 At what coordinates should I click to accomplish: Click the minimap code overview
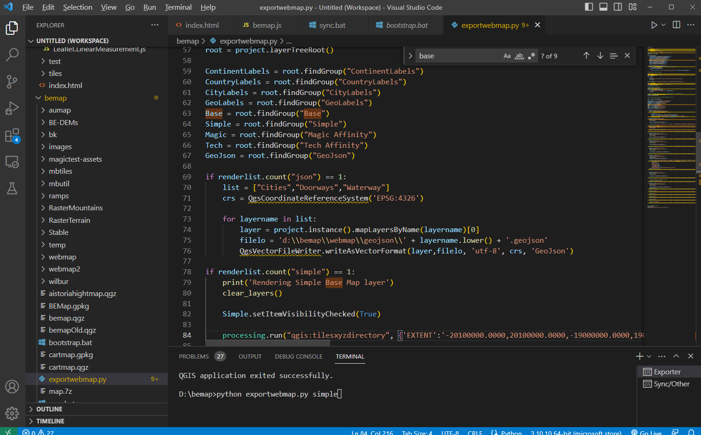(x=671, y=127)
